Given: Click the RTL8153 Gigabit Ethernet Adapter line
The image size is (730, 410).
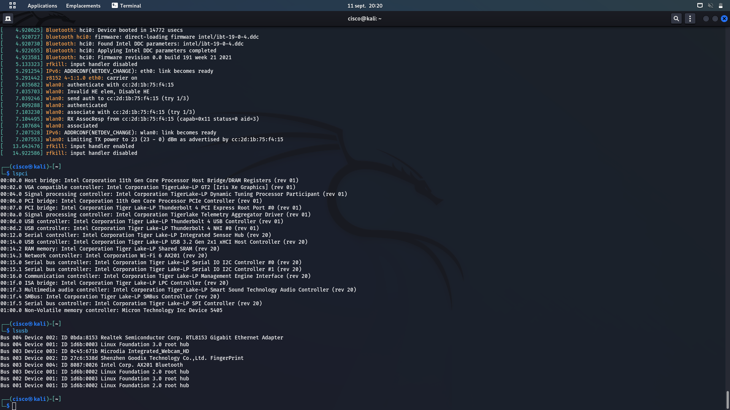Looking at the screenshot, I should pyautogui.click(x=142, y=337).
